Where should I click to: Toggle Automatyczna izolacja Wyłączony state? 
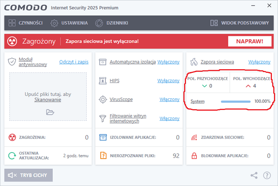click(x=168, y=62)
